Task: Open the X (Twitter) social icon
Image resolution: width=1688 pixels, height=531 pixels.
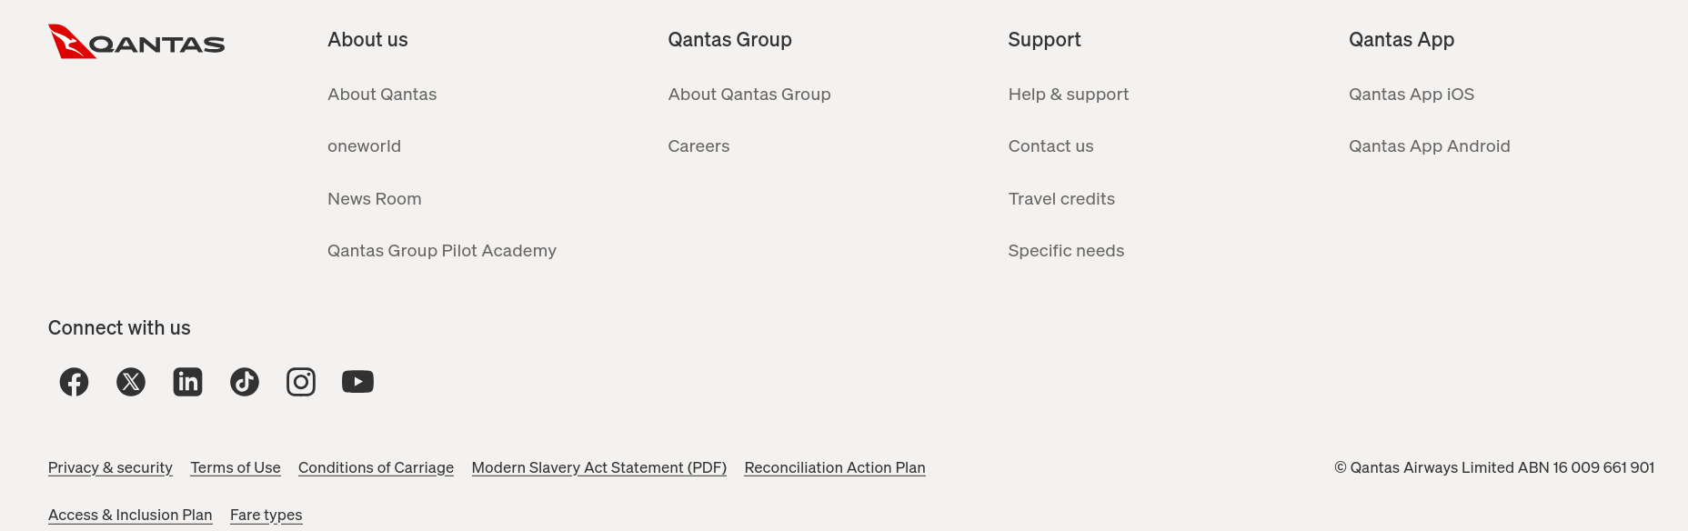Action: pos(131,382)
